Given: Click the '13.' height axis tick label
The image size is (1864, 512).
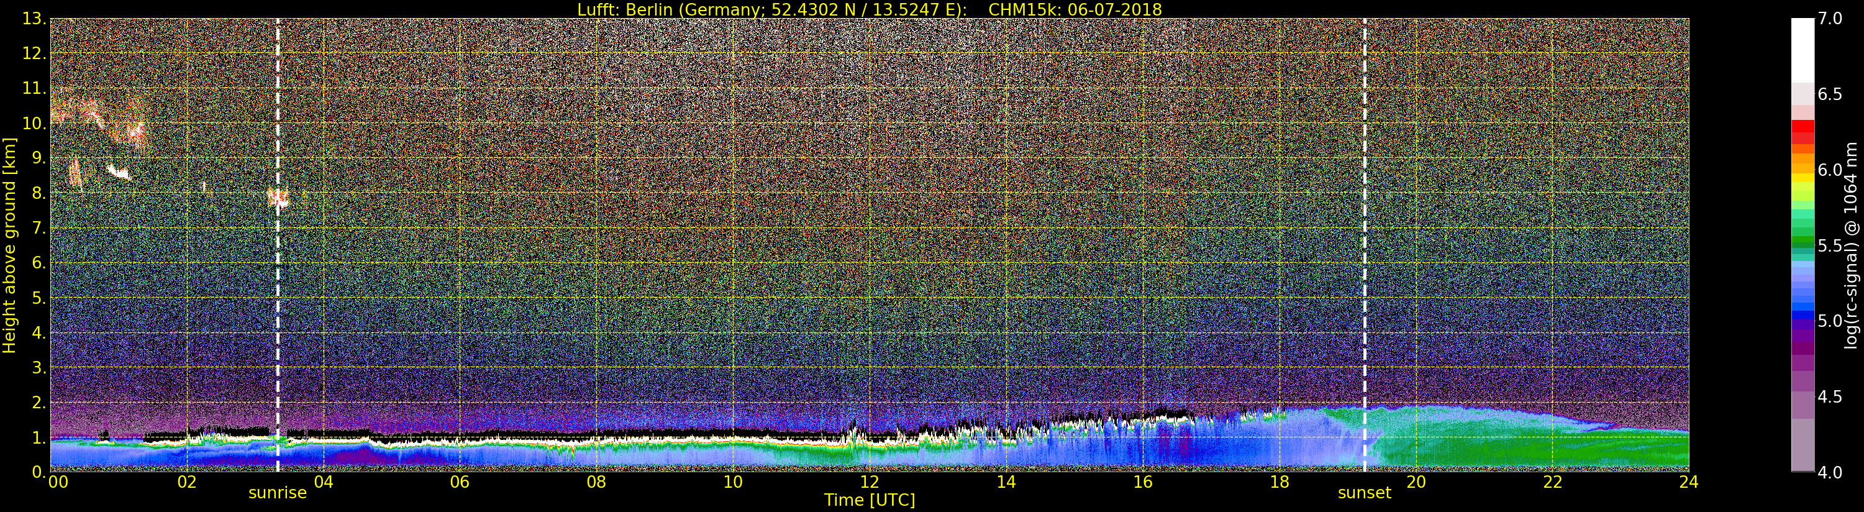Looking at the screenshot, I should [x=34, y=19].
